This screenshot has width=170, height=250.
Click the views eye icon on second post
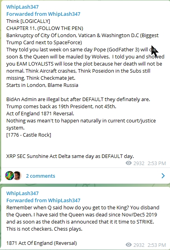click(129, 245)
